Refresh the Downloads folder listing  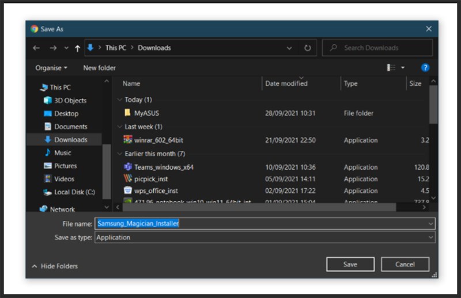click(x=308, y=48)
